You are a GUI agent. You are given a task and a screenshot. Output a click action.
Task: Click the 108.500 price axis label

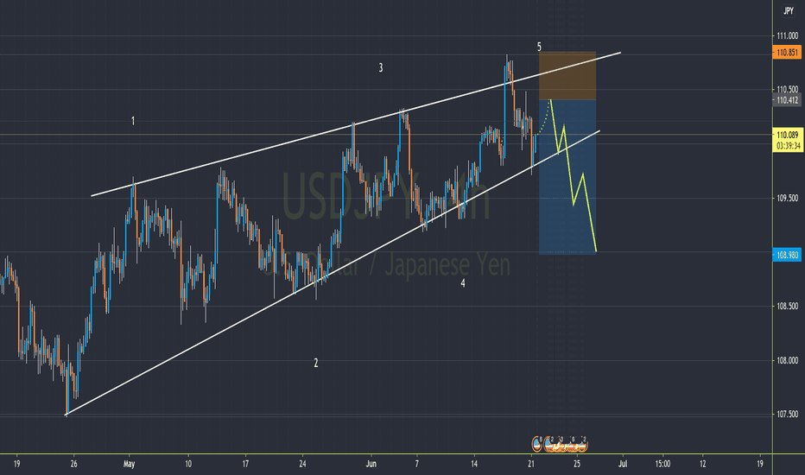pos(787,306)
